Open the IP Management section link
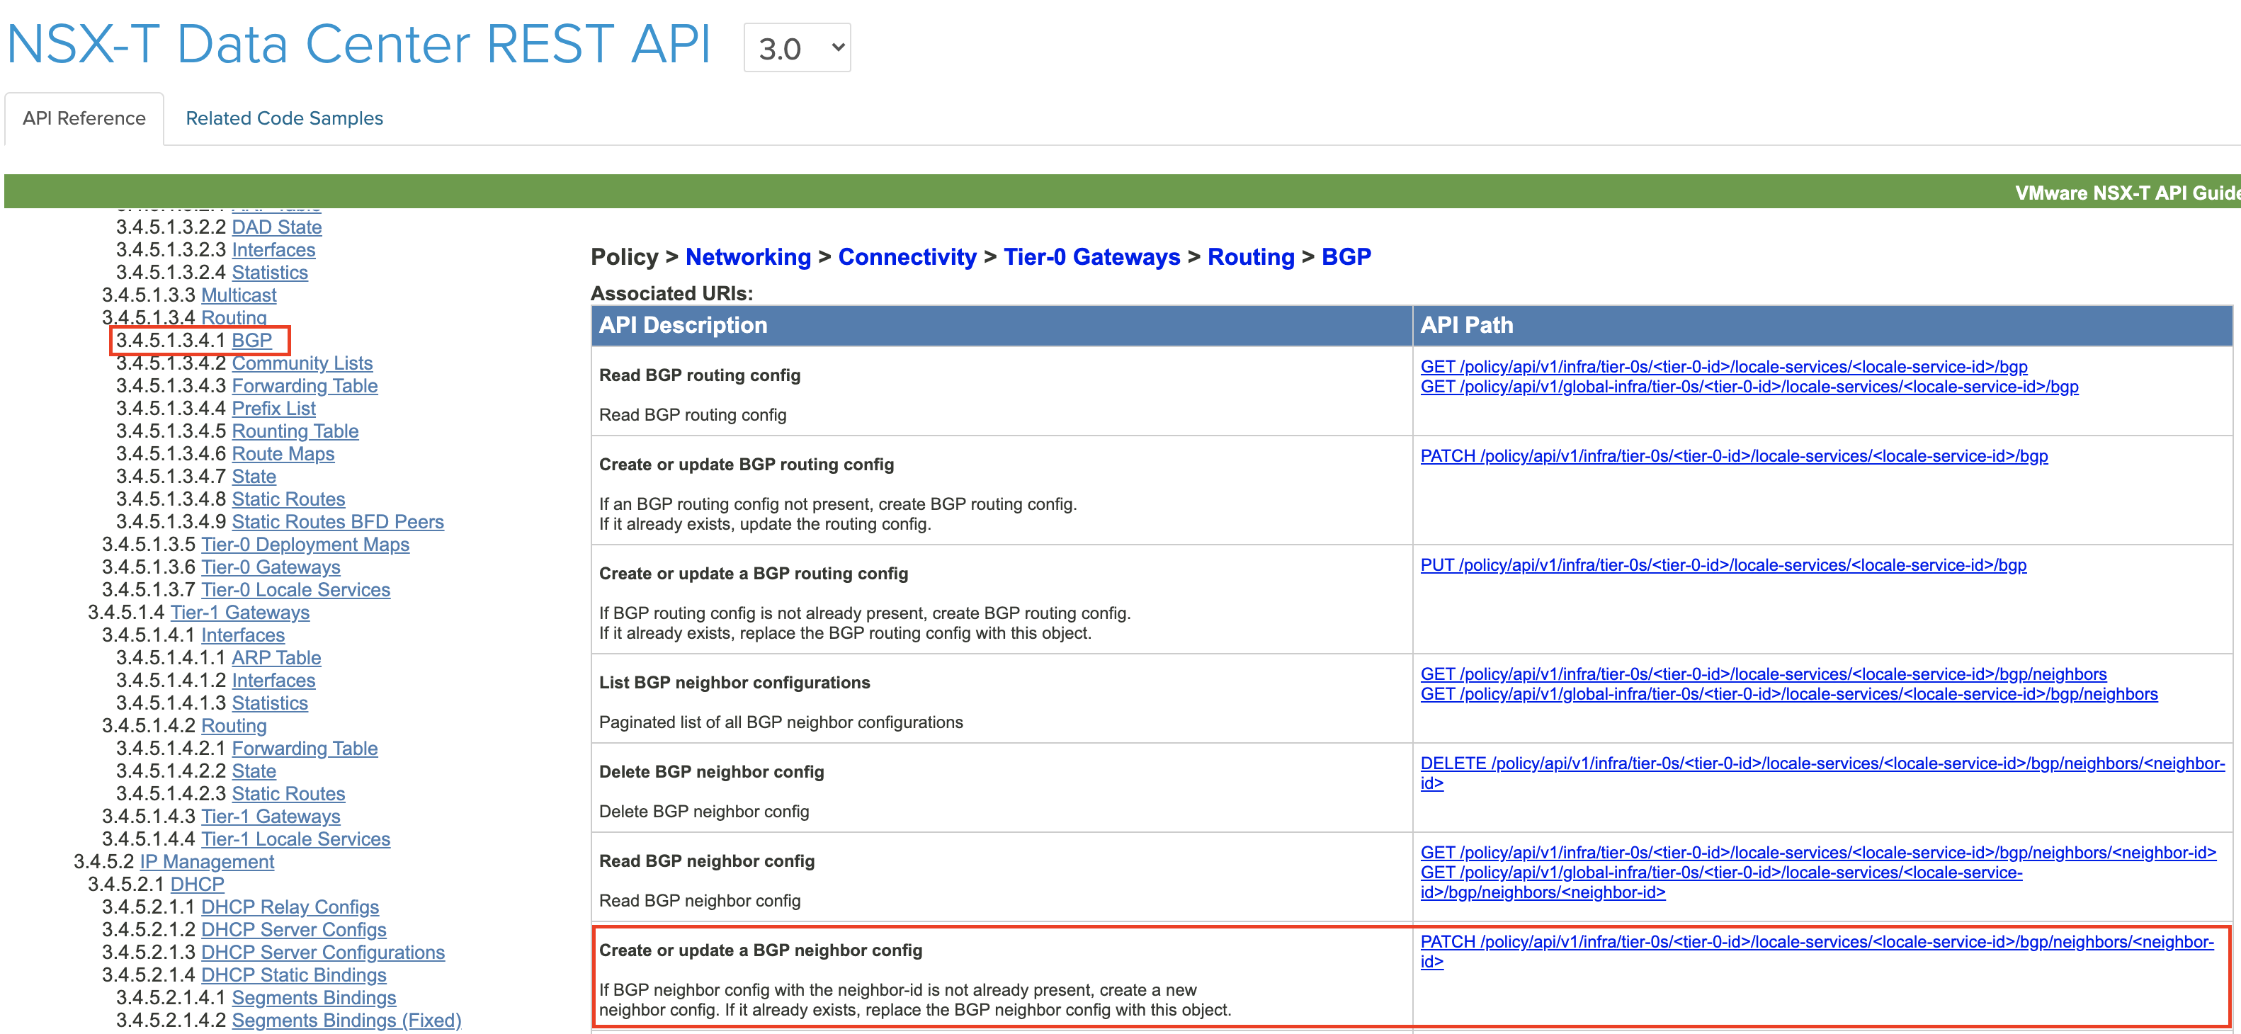This screenshot has width=2241, height=1034. [207, 862]
